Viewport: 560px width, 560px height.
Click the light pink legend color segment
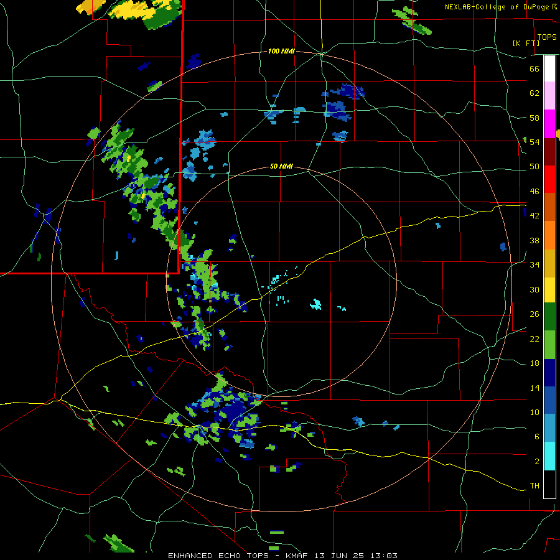(549, 95)
